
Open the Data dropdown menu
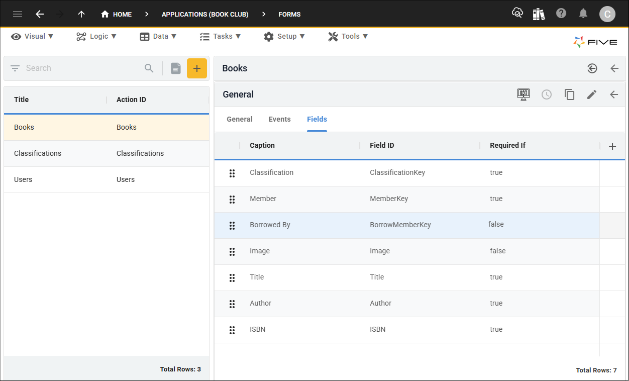[158, 36]
